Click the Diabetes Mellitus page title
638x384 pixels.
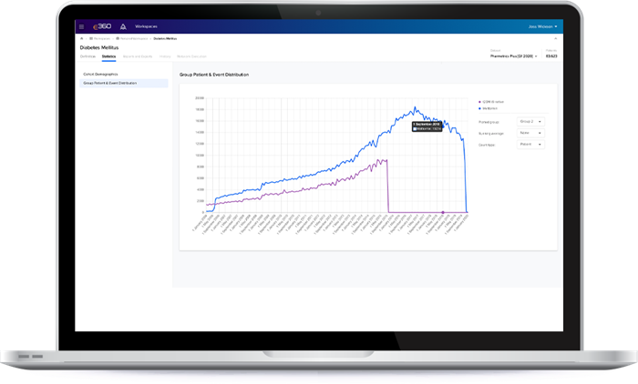click(99, 47)
